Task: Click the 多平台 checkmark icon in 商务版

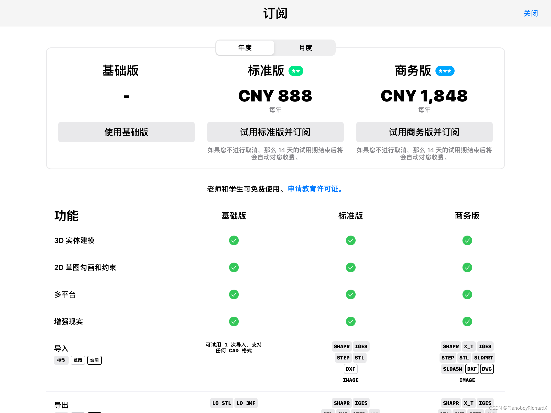Action: click(467, 294)
